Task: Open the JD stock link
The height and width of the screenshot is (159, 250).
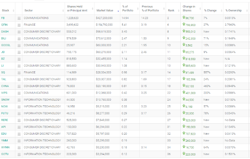Action: (3, 52)
